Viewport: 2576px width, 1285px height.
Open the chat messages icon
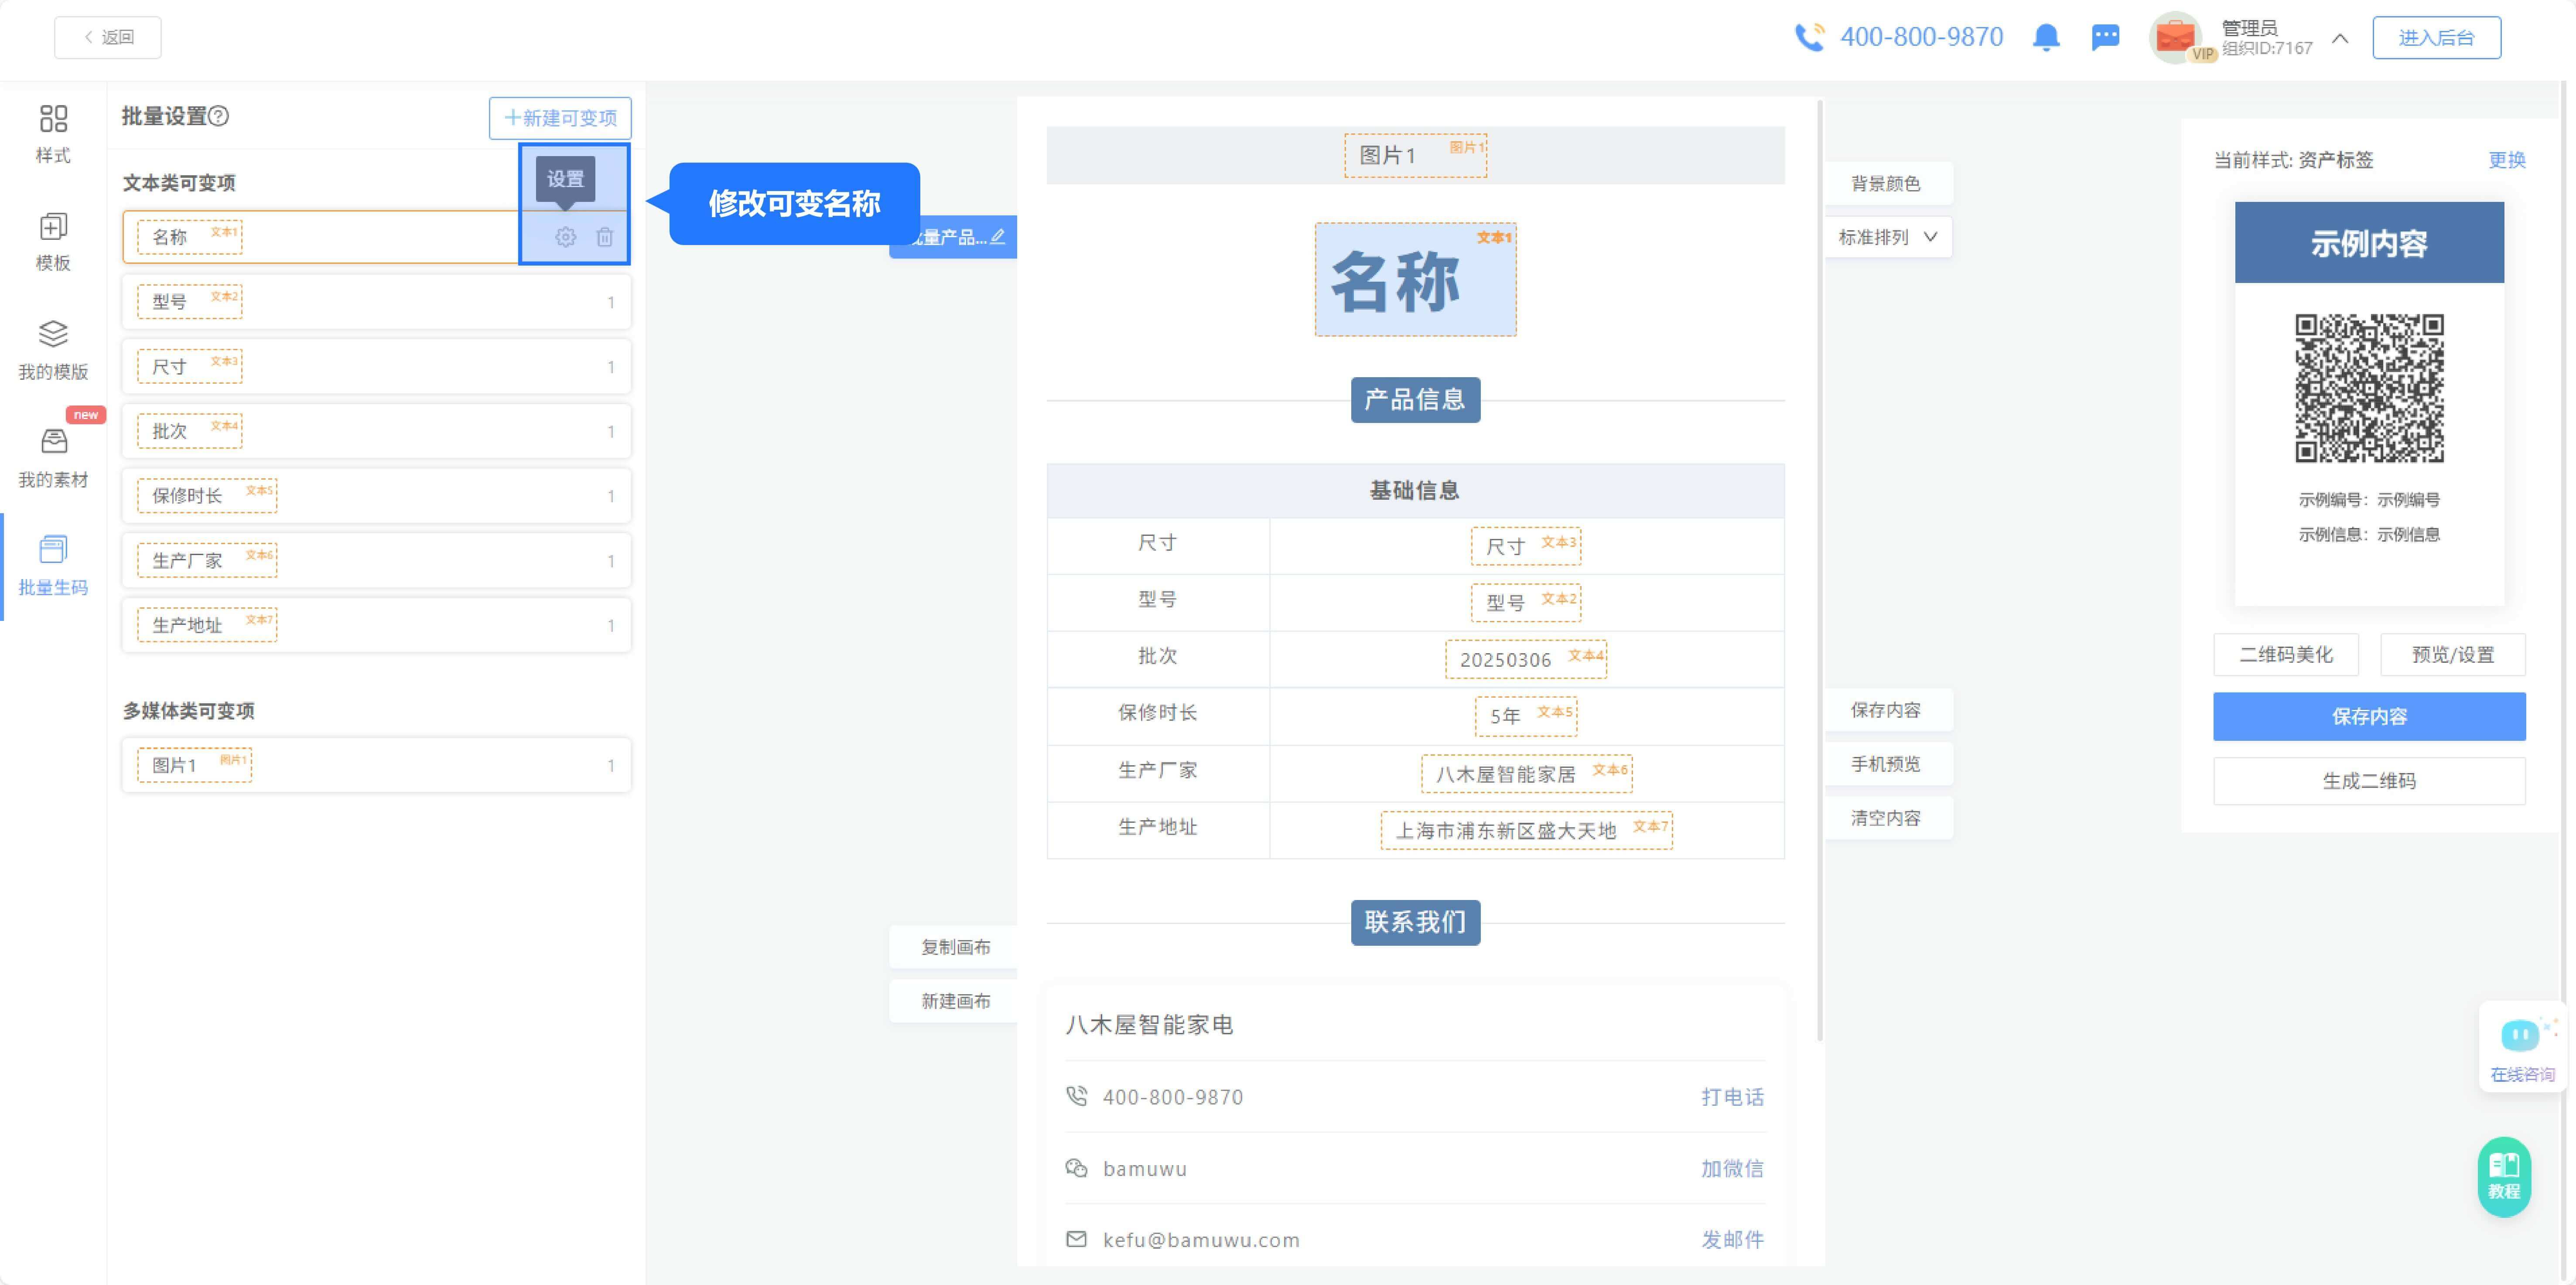(2105, 37)
